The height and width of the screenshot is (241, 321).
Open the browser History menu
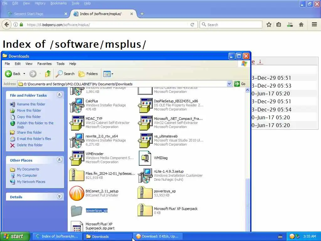click(40, 3)
